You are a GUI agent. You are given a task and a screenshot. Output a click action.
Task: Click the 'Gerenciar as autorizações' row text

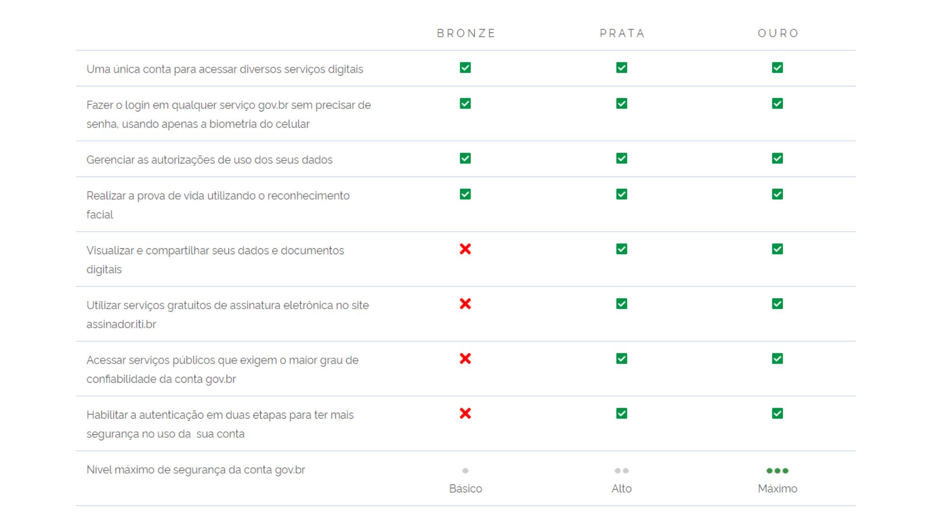click(x=209, y=160)
